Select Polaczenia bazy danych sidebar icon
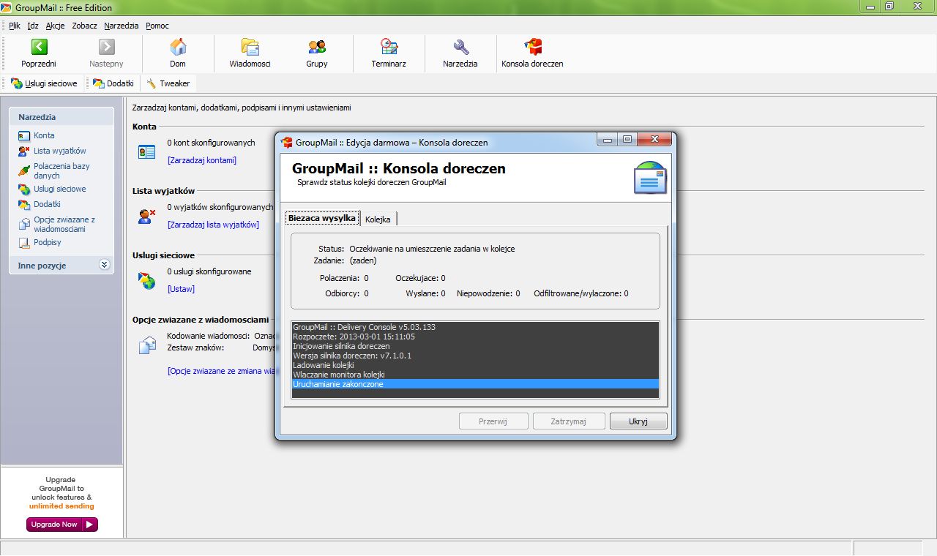 tap(24, 170)
